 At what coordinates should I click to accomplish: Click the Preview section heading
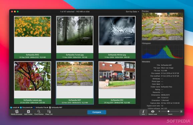145,11
